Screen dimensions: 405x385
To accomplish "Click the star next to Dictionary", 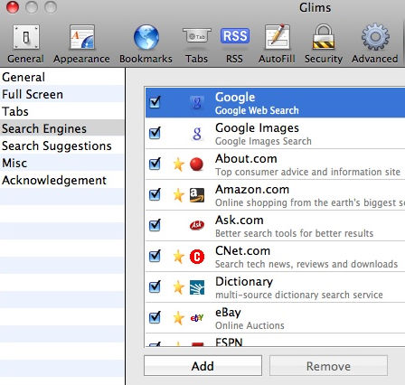I will click(178, 287).
